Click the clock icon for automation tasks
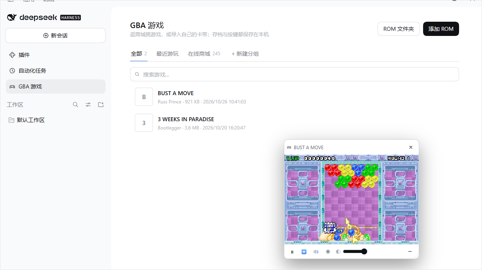482x270 pixels. pos(12,71)
